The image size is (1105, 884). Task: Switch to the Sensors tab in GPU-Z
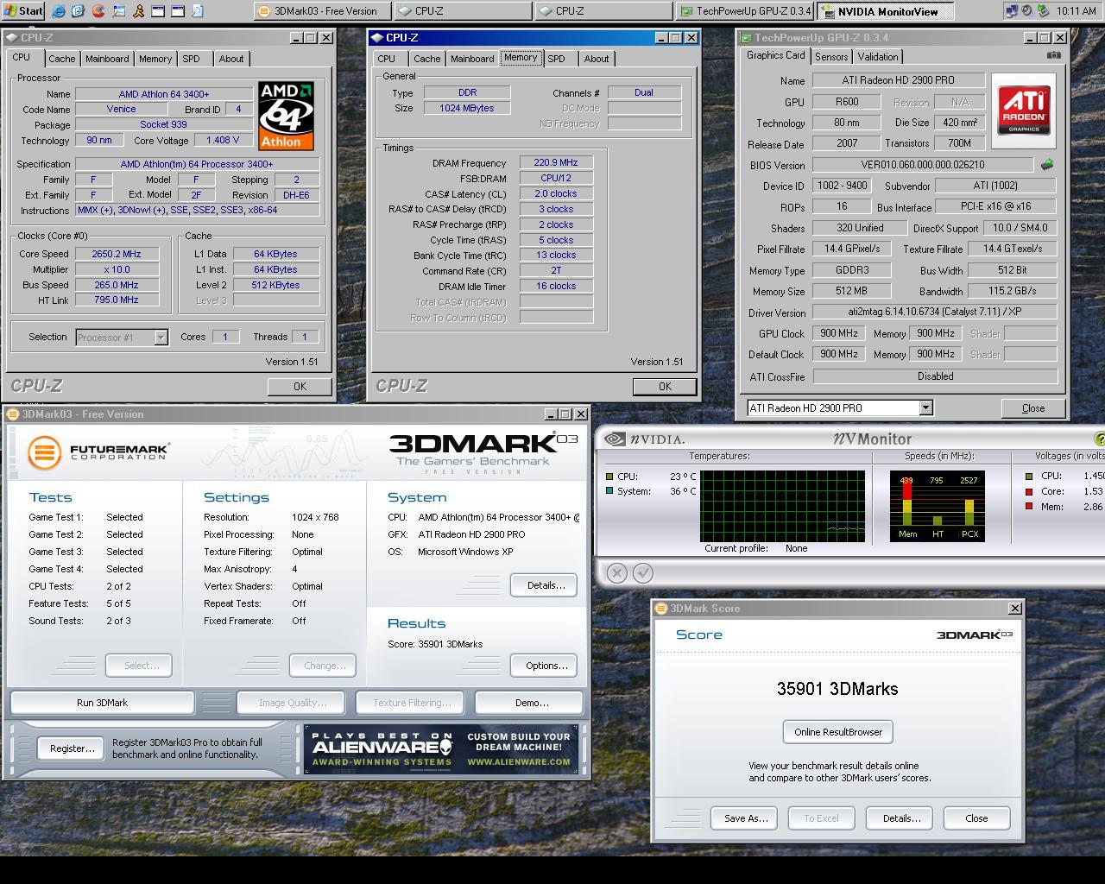click(x=831, y=57)
